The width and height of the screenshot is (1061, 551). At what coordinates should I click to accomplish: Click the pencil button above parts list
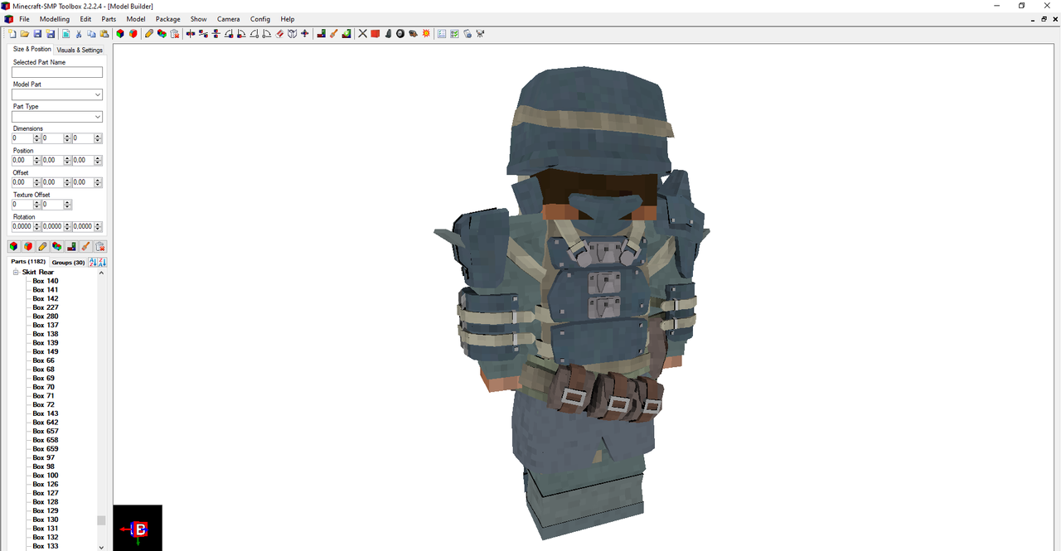[42, 246]
